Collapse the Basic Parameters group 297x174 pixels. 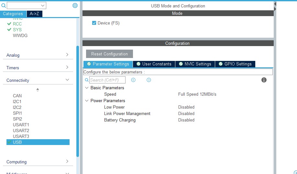tap(86, 88)
